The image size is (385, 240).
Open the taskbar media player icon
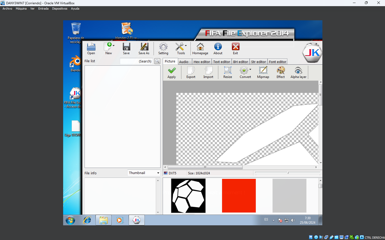[120, 220]
